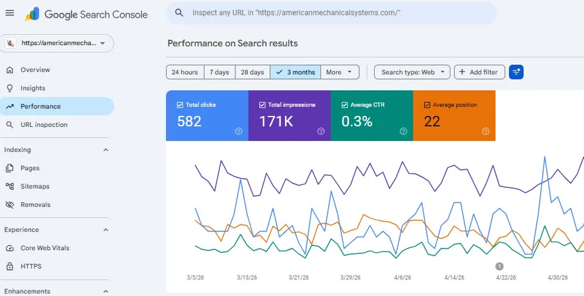Click the Core Web Vitals gauge icon
Viewport: 584px width, 296px height.
click(x=10, y=248)
